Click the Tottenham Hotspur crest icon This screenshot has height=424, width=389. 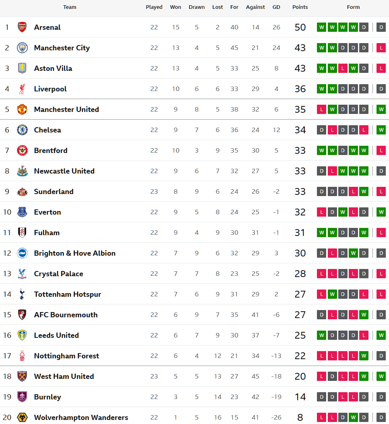click(x=22, y=294)
